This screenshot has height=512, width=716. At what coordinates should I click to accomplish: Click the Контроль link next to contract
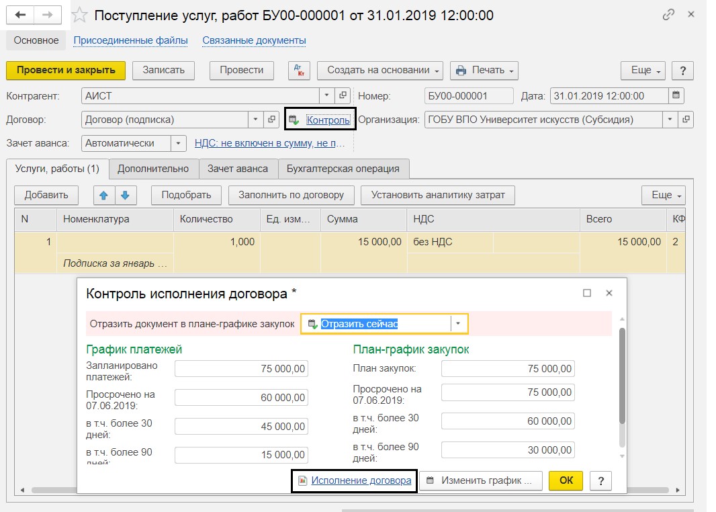coord(328,120)
